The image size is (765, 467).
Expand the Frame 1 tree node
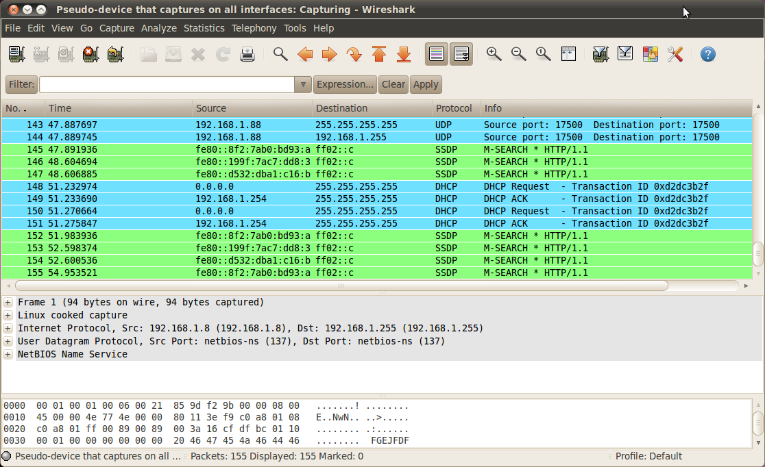[8, 303]
